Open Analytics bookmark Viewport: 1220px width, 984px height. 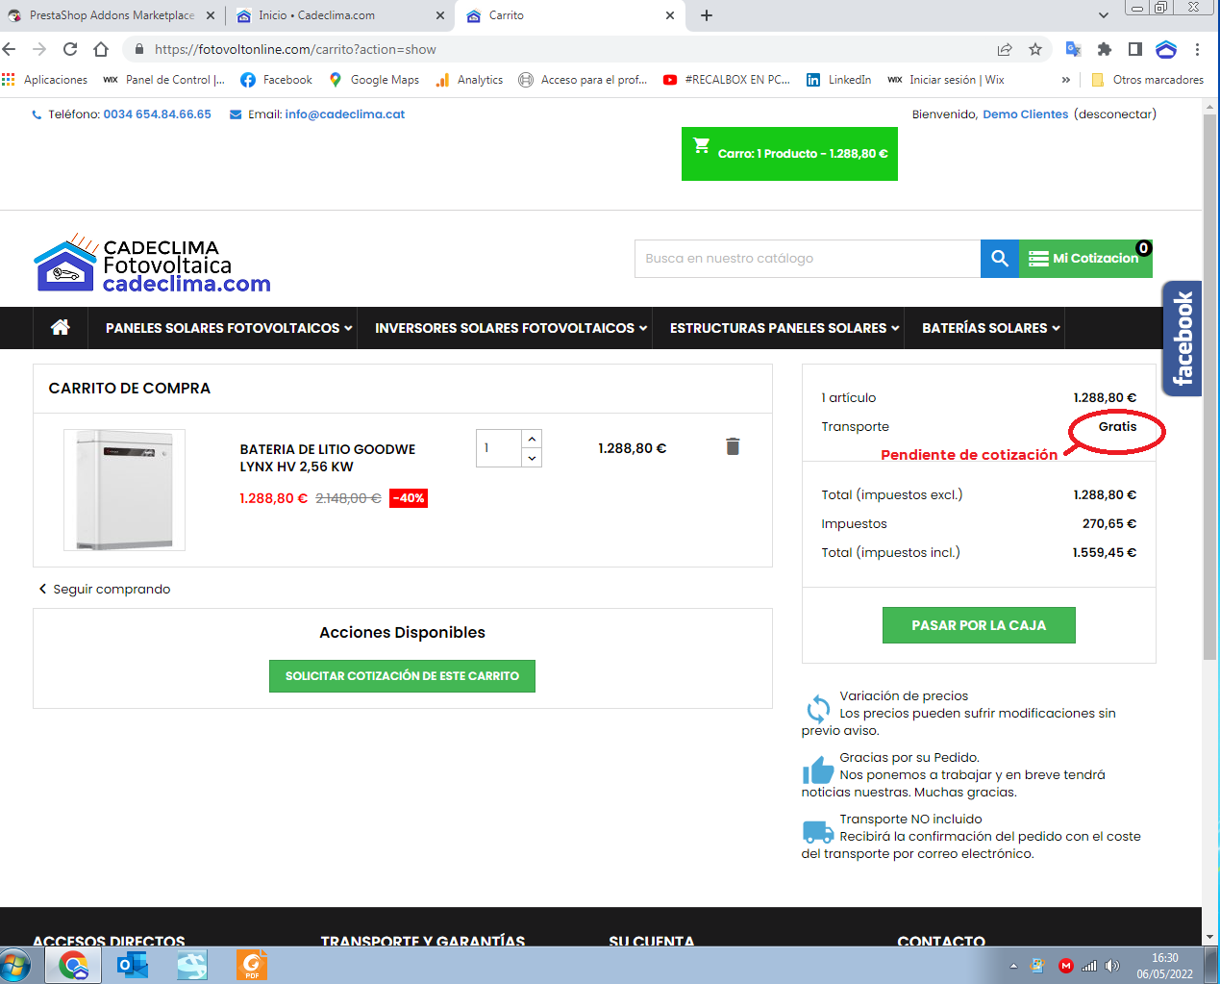[469, 80]
